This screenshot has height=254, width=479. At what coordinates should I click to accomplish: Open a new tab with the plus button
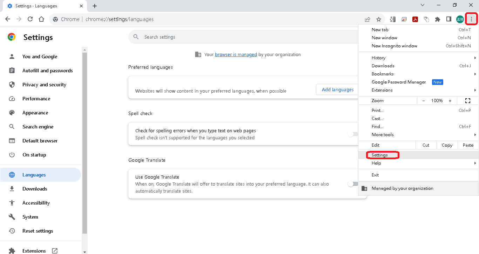pyautogui.click(x=95, y=6)
